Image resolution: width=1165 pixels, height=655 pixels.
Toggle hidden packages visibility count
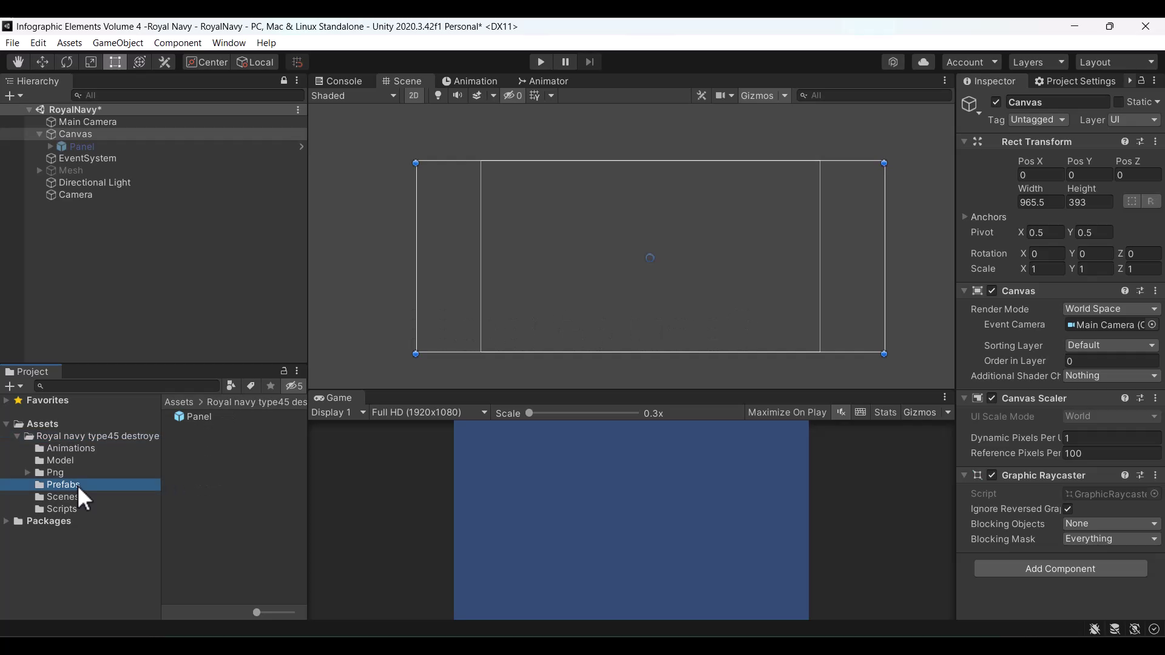tap(295, 386)
